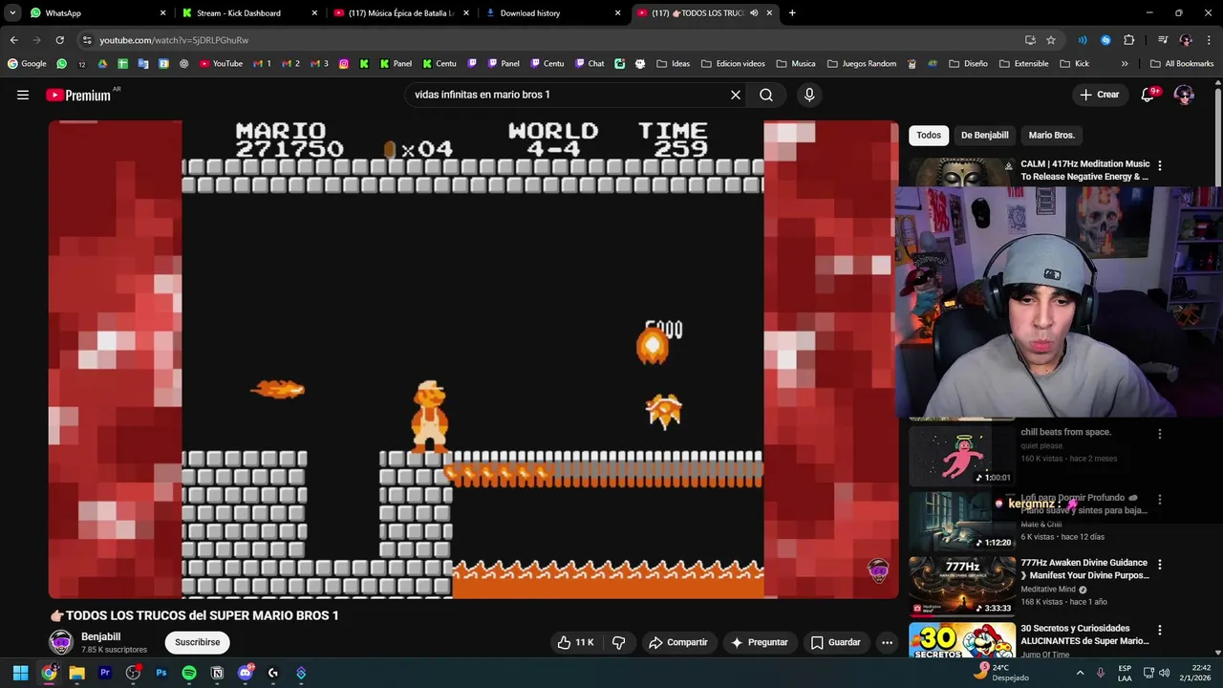
Task: Open options for 30 Secretos y Curiosidades
Action: tap(1160, 631)
